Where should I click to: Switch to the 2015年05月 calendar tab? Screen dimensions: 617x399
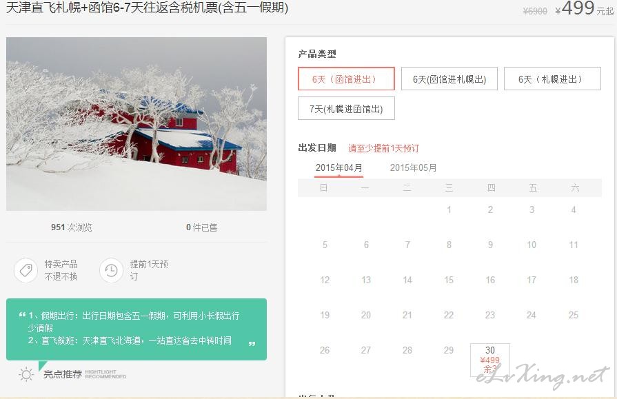tap(413, 168)
